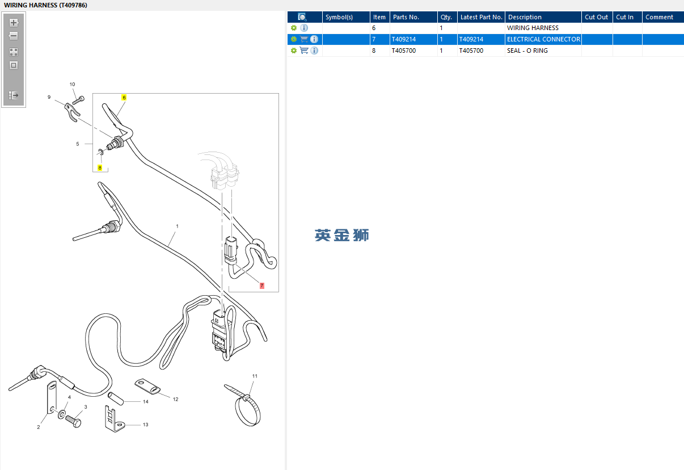Click callout 5 on the diagram
684x470 pixels.
pyautogui.click(x=78, y=144)
